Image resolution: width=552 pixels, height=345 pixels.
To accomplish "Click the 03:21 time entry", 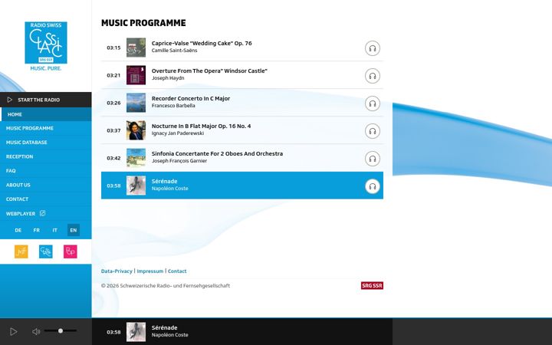I will tap(113, 75).
